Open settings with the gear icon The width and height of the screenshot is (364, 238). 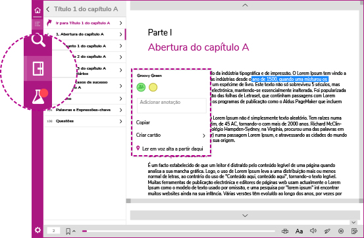38,230
